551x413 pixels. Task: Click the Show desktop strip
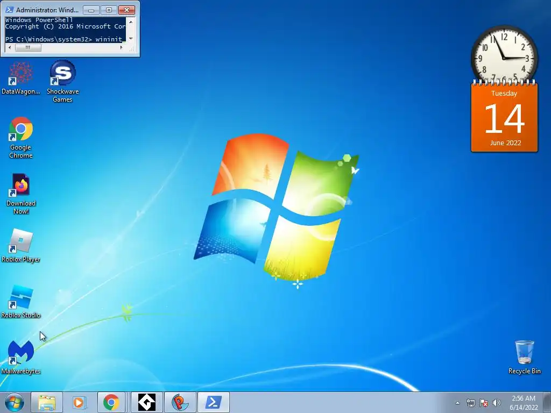(547, 402)
